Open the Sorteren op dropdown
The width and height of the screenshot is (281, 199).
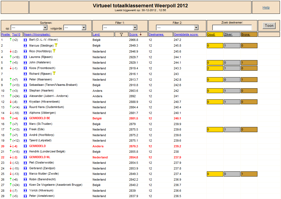point(29,28)
